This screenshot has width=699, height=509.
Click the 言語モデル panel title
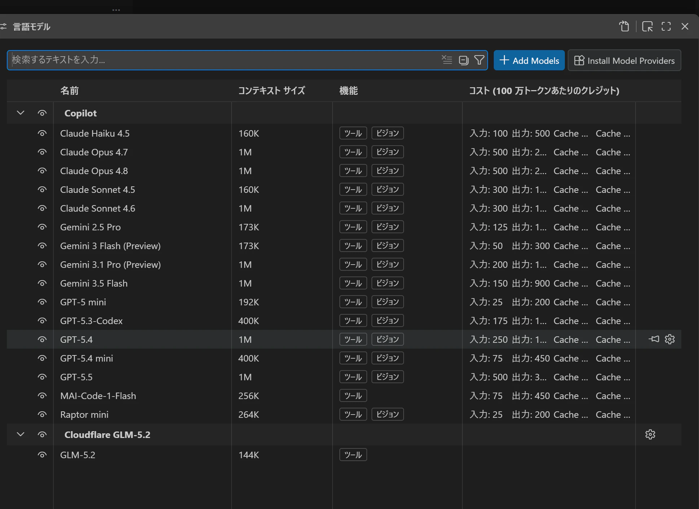32,27
